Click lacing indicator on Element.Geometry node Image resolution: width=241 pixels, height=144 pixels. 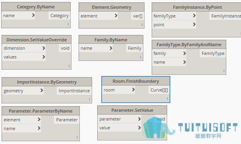point(142,25)
